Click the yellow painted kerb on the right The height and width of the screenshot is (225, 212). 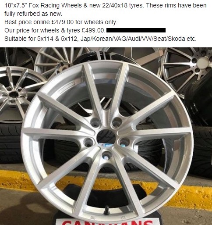[193, 196]
